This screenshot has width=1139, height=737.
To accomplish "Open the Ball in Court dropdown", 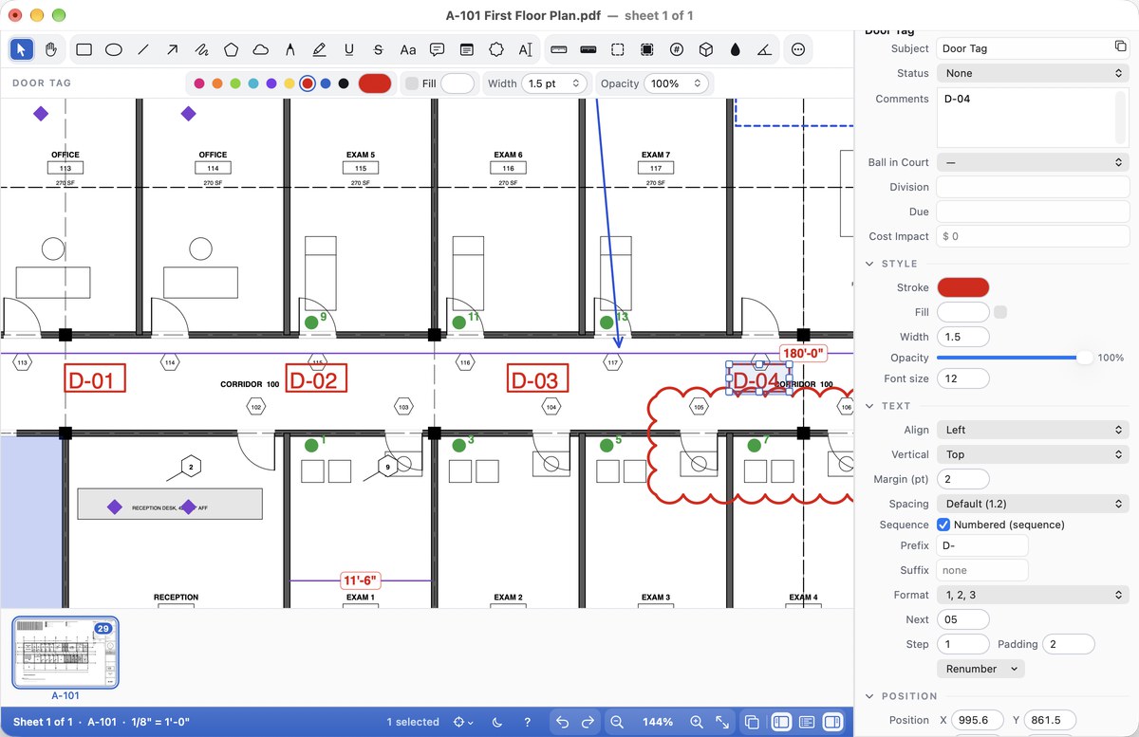I will (1033, 162).
